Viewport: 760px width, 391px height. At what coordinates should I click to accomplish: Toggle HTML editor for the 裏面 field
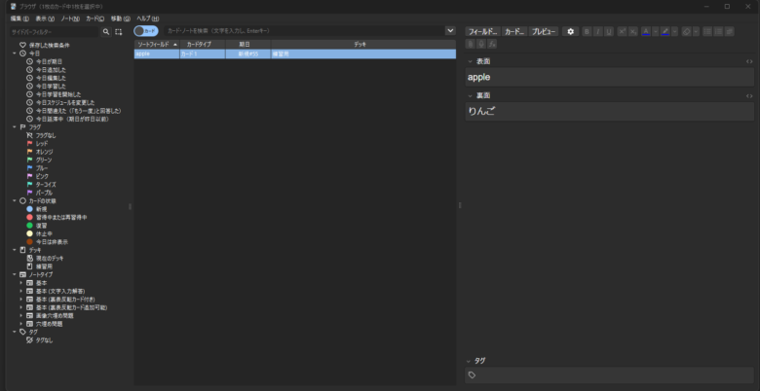pyautogui.click(x=748, y=96)
